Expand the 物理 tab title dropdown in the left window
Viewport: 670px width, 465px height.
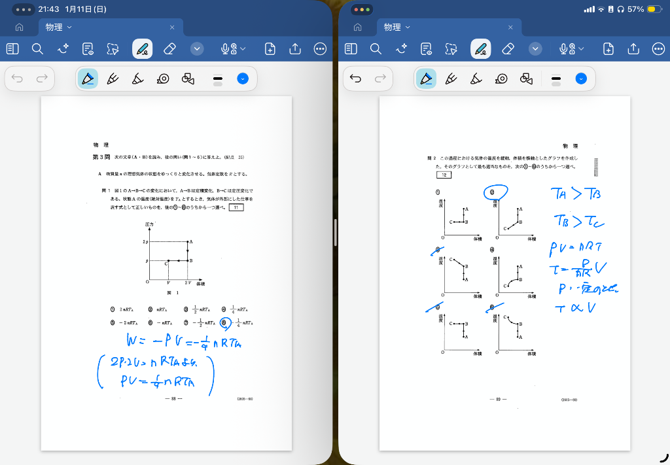(69, 27)
